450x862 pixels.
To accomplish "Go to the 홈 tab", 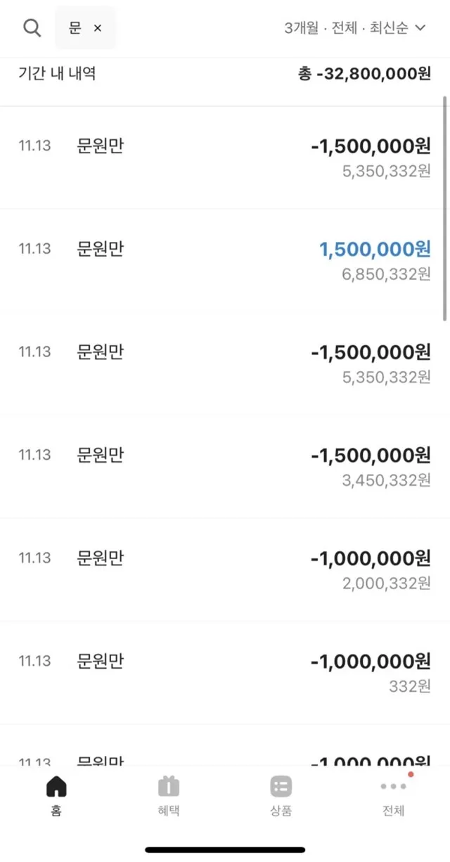I will click(56, 796).
